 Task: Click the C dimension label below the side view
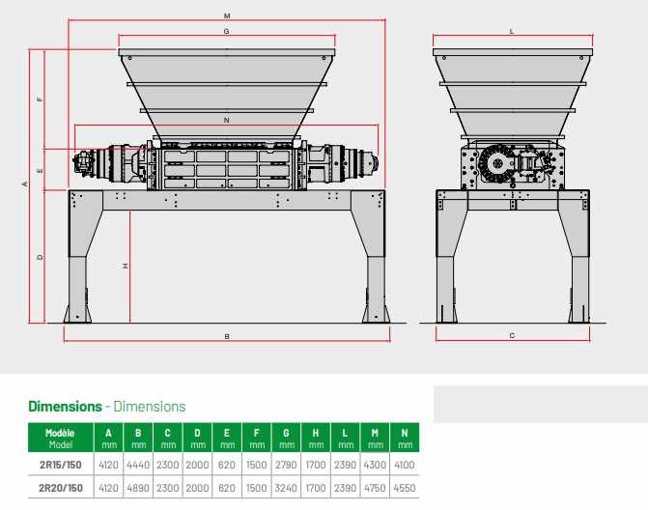(x=512, y=336)
